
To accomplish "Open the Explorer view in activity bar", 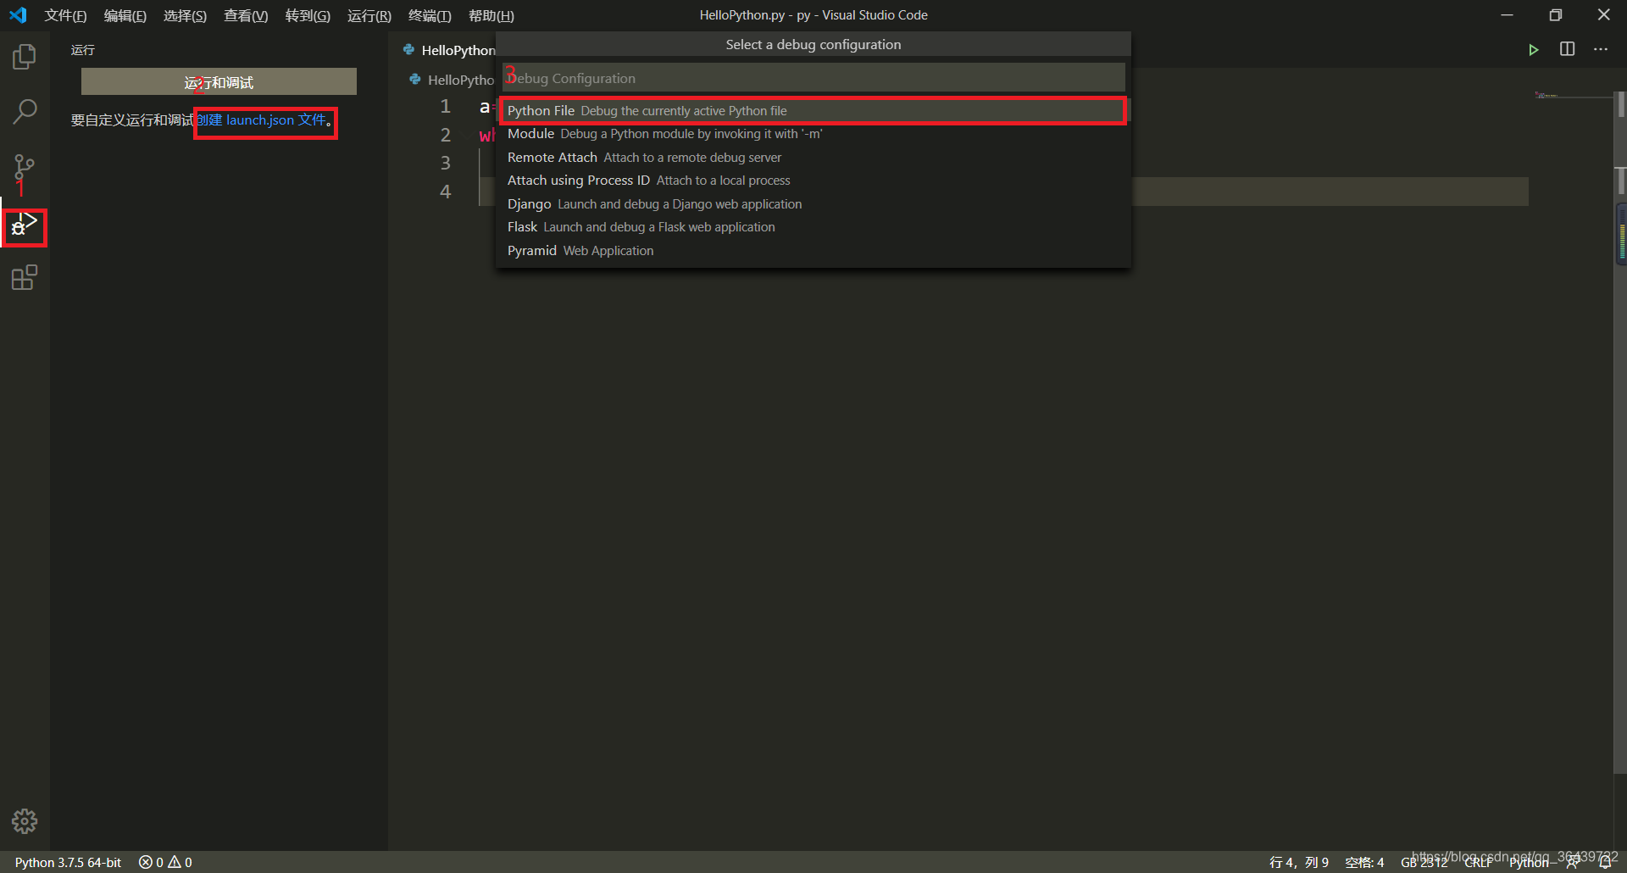I will [x=25, y=57].
